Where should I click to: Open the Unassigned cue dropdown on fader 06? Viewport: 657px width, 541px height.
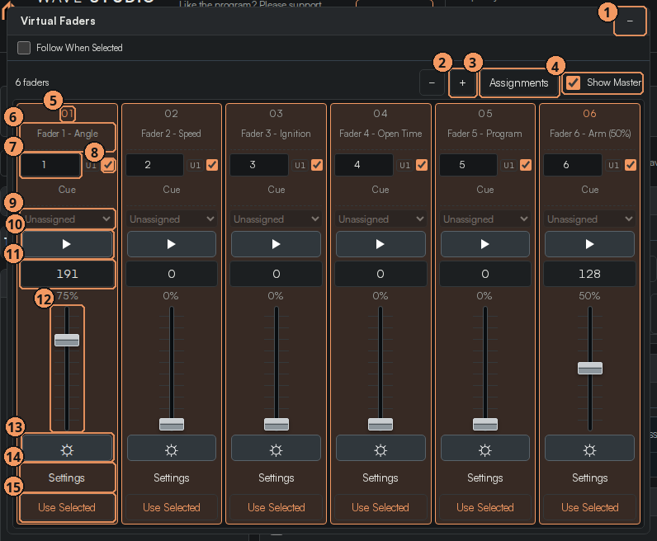(x=589, y=219)
